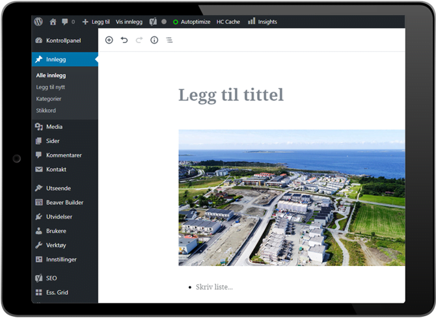The height and width of the screenshot is (318, 436).
Task: Show content structure info icon
Action: [x=154, y=40]
